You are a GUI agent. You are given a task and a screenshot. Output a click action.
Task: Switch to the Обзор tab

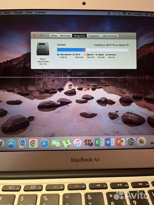pyautogui.click(x=54, y=36)
